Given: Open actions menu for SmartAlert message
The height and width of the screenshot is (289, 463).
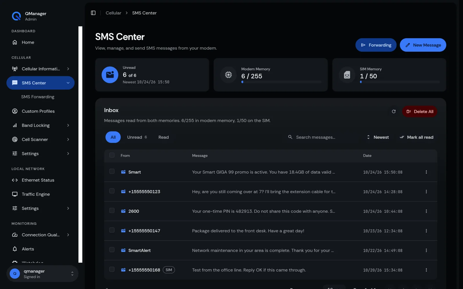Looking at the screenshot, I should (426, 251).
